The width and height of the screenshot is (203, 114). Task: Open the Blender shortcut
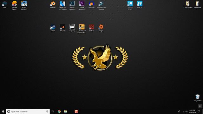pos(53,4)
